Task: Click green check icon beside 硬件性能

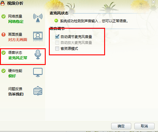Action: click(3, 71)
